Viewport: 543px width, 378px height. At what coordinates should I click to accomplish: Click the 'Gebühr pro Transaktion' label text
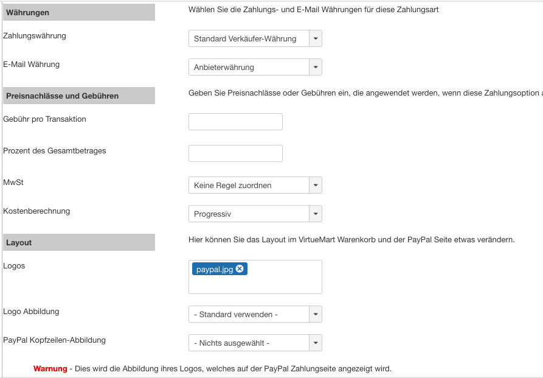[x=44, y=119]
